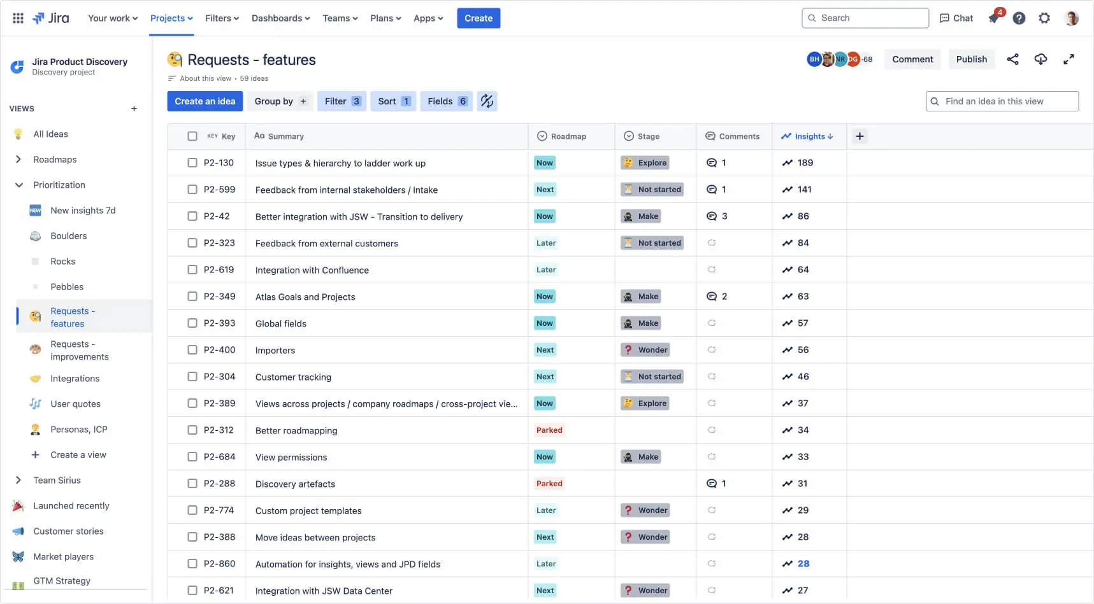This screenshot has width=1094, height=604.
Task: Open the Dashboards dropdown
Action: 280,18
